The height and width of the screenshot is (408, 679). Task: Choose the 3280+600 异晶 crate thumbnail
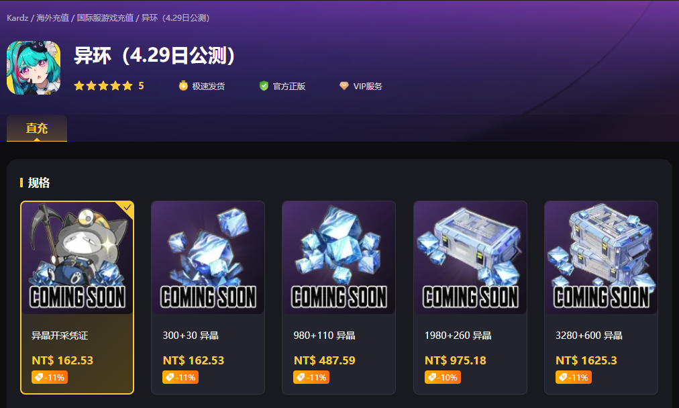point(601,258)
